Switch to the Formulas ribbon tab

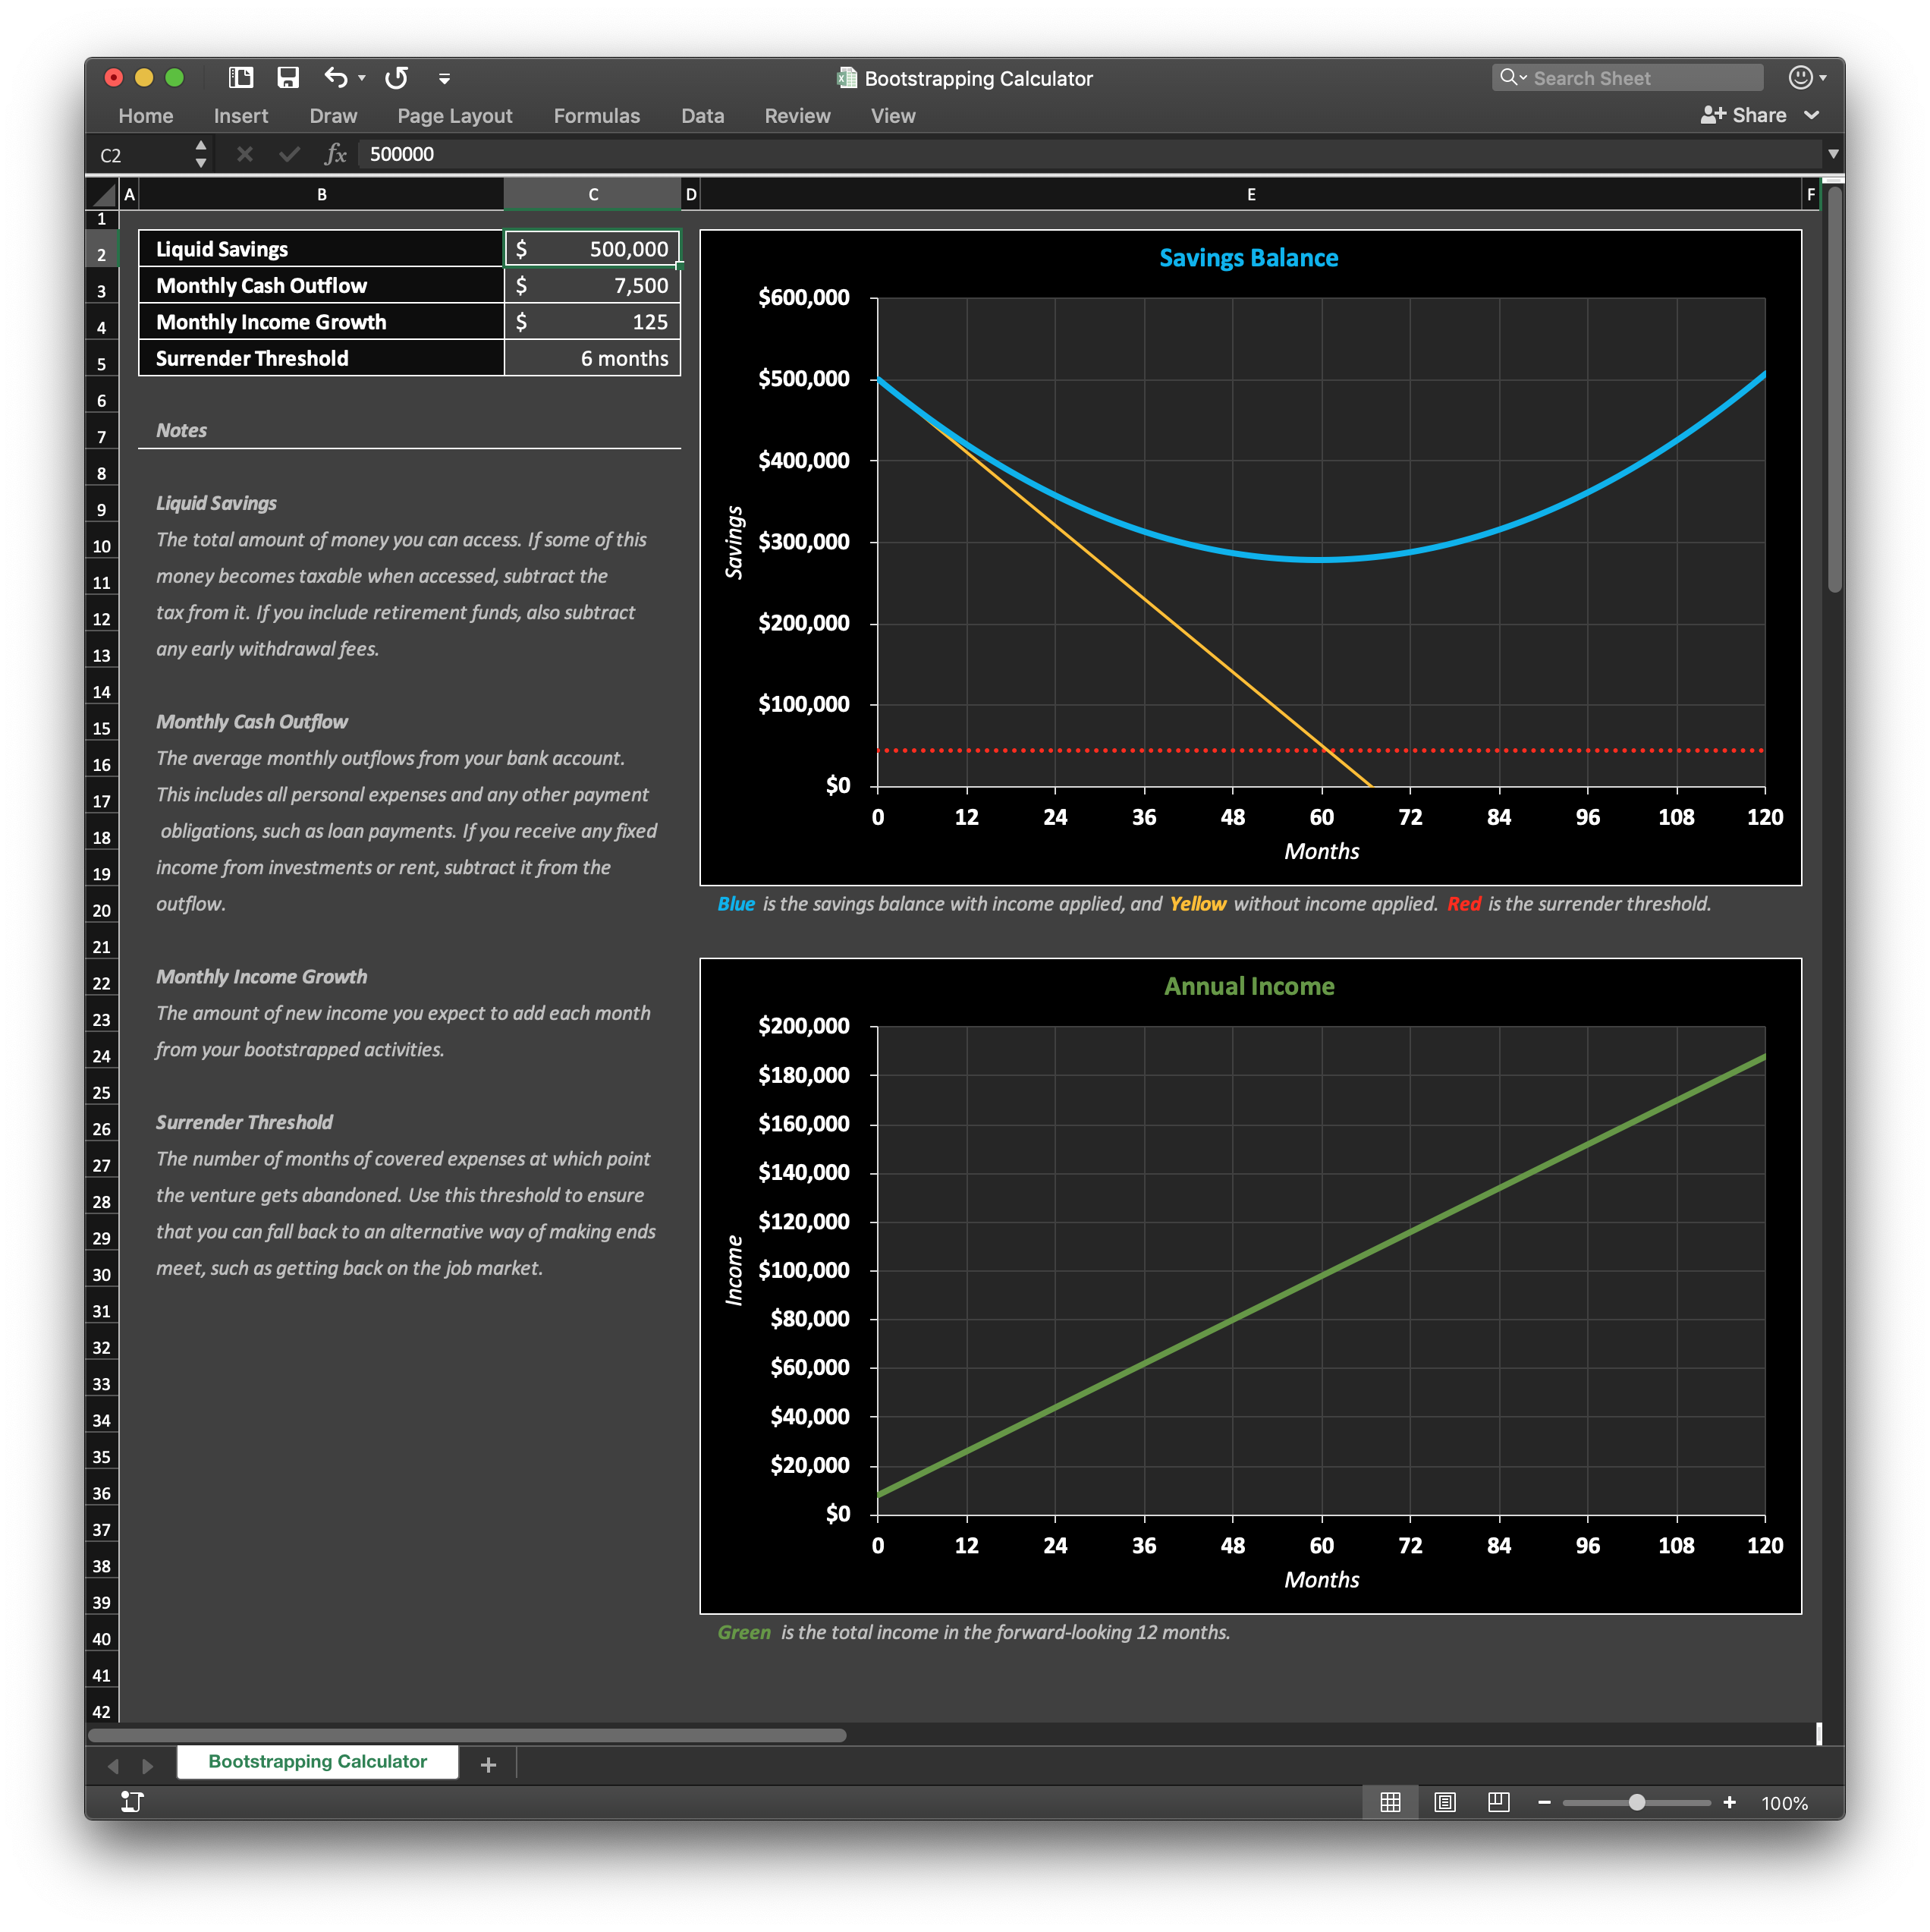596,116
